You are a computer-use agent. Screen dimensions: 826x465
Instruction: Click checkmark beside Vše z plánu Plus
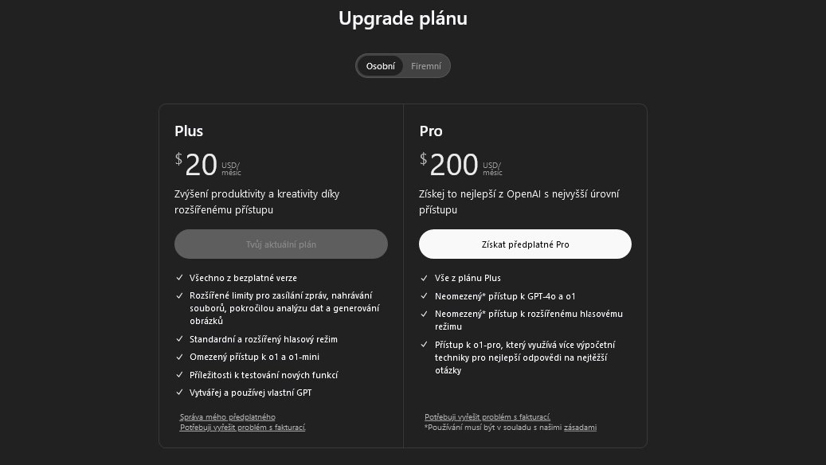point(425,278)
